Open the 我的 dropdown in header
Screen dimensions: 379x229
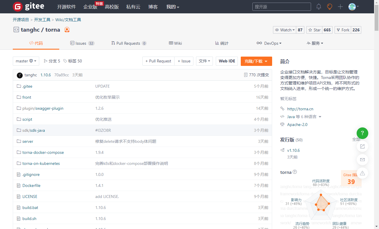pyautogui.click(x=173, y=7)
